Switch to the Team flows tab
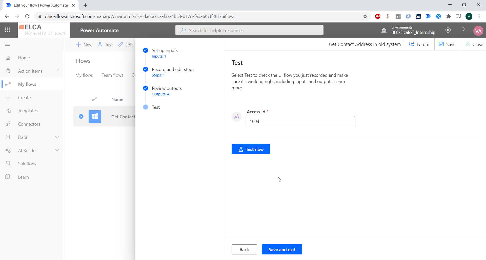Screen dimensions: 486x260 pos(112,75)
